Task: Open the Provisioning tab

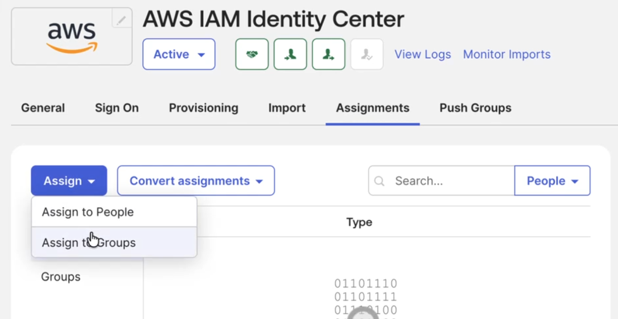Action: click(203, 108)
